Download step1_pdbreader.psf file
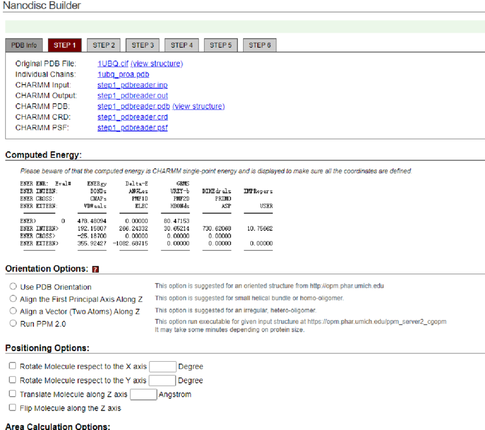Viewport: 485px width, 430px height. (132, 128)
